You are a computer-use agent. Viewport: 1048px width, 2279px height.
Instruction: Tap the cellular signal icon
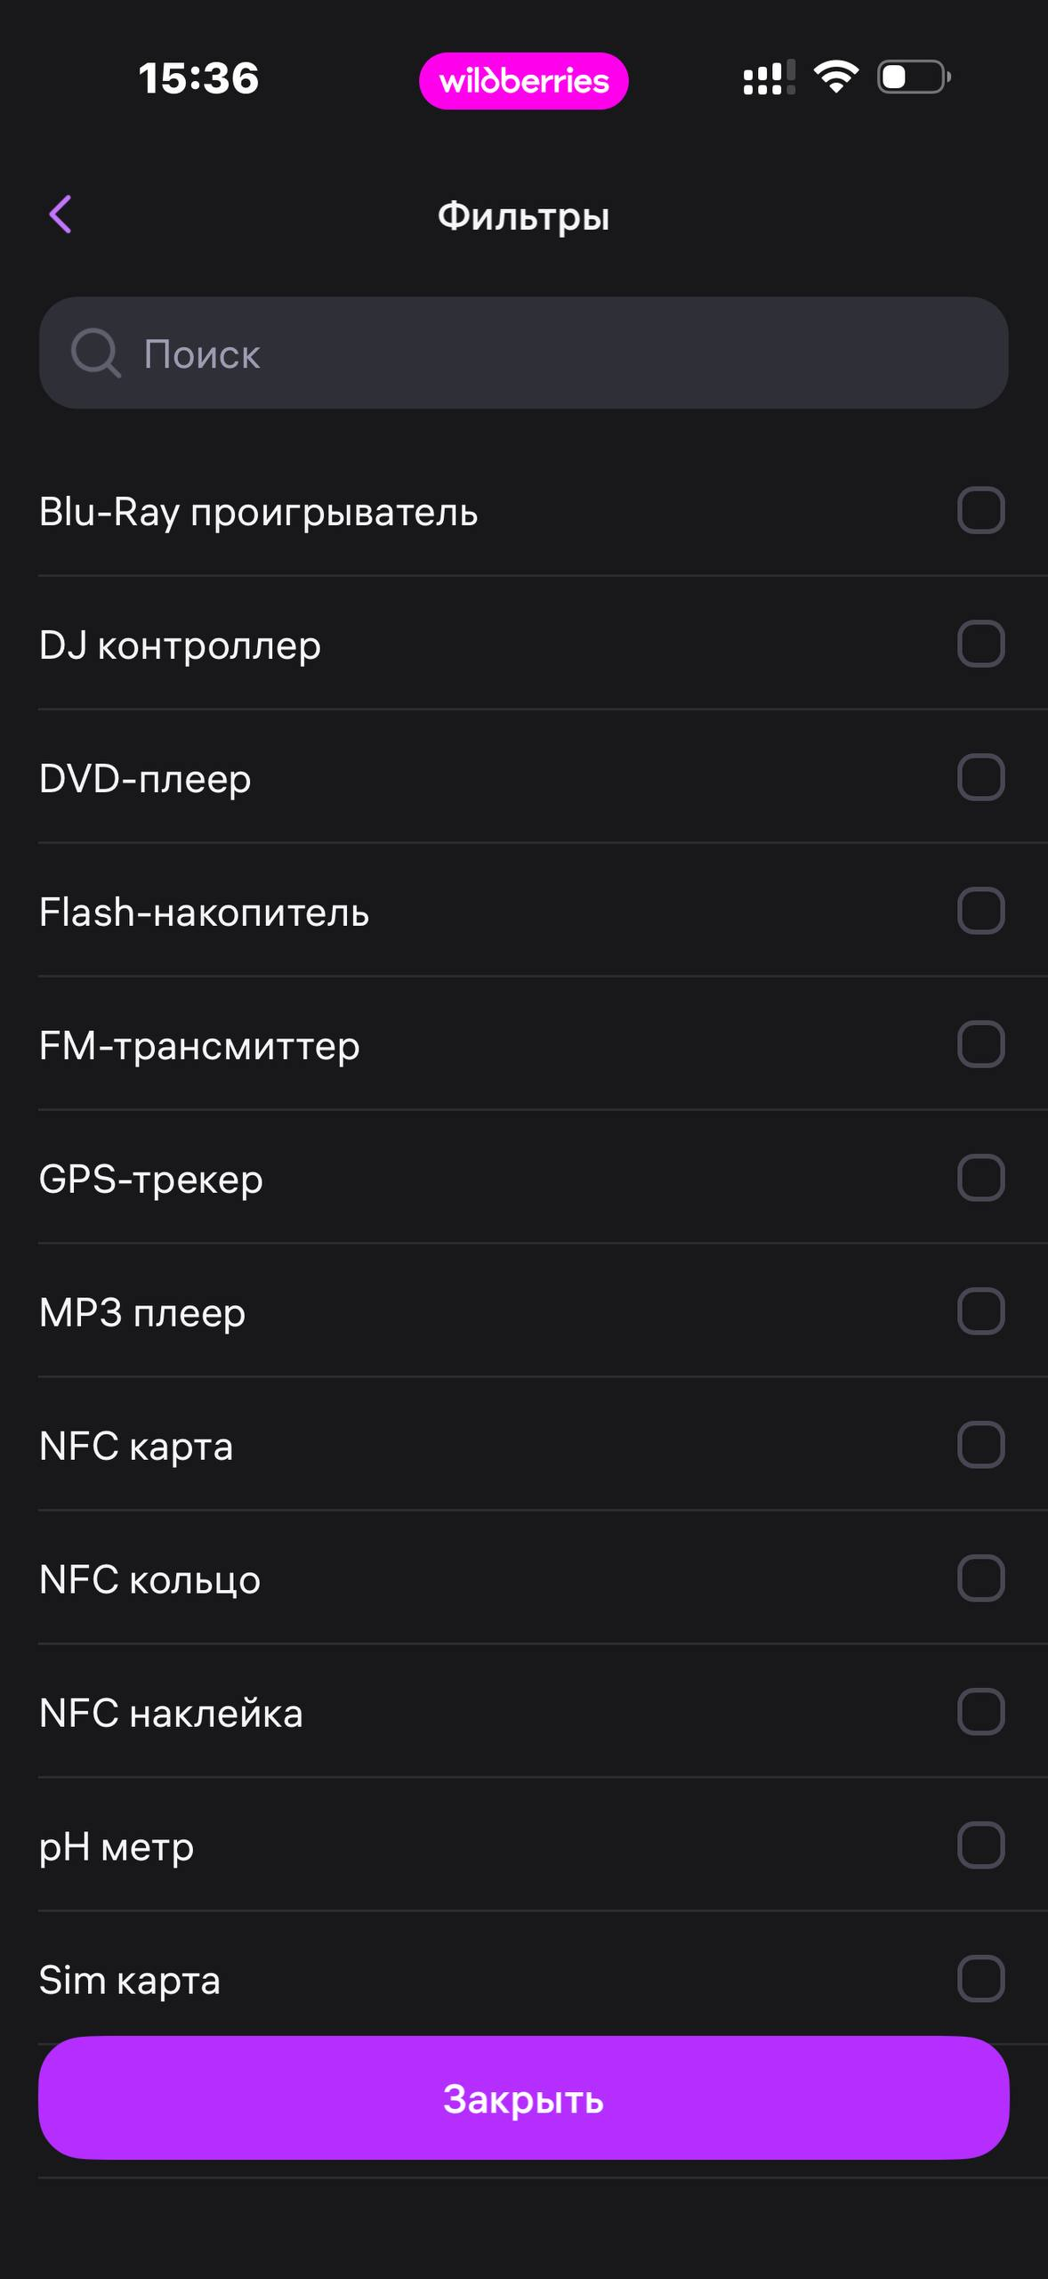coord(769,77)
